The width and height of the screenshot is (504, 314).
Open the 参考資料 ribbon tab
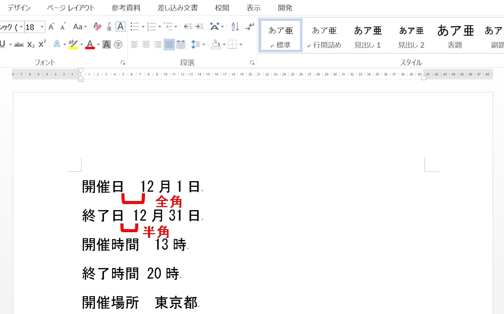(x=126, y=8)
